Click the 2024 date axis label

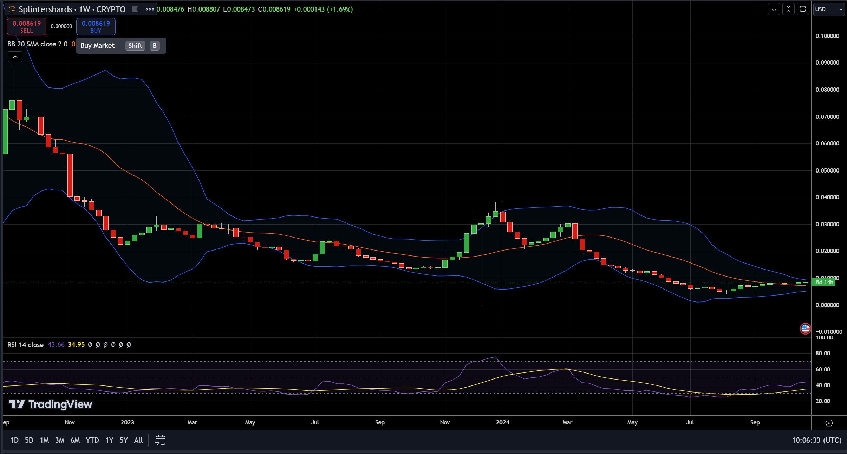coord(503,422)
